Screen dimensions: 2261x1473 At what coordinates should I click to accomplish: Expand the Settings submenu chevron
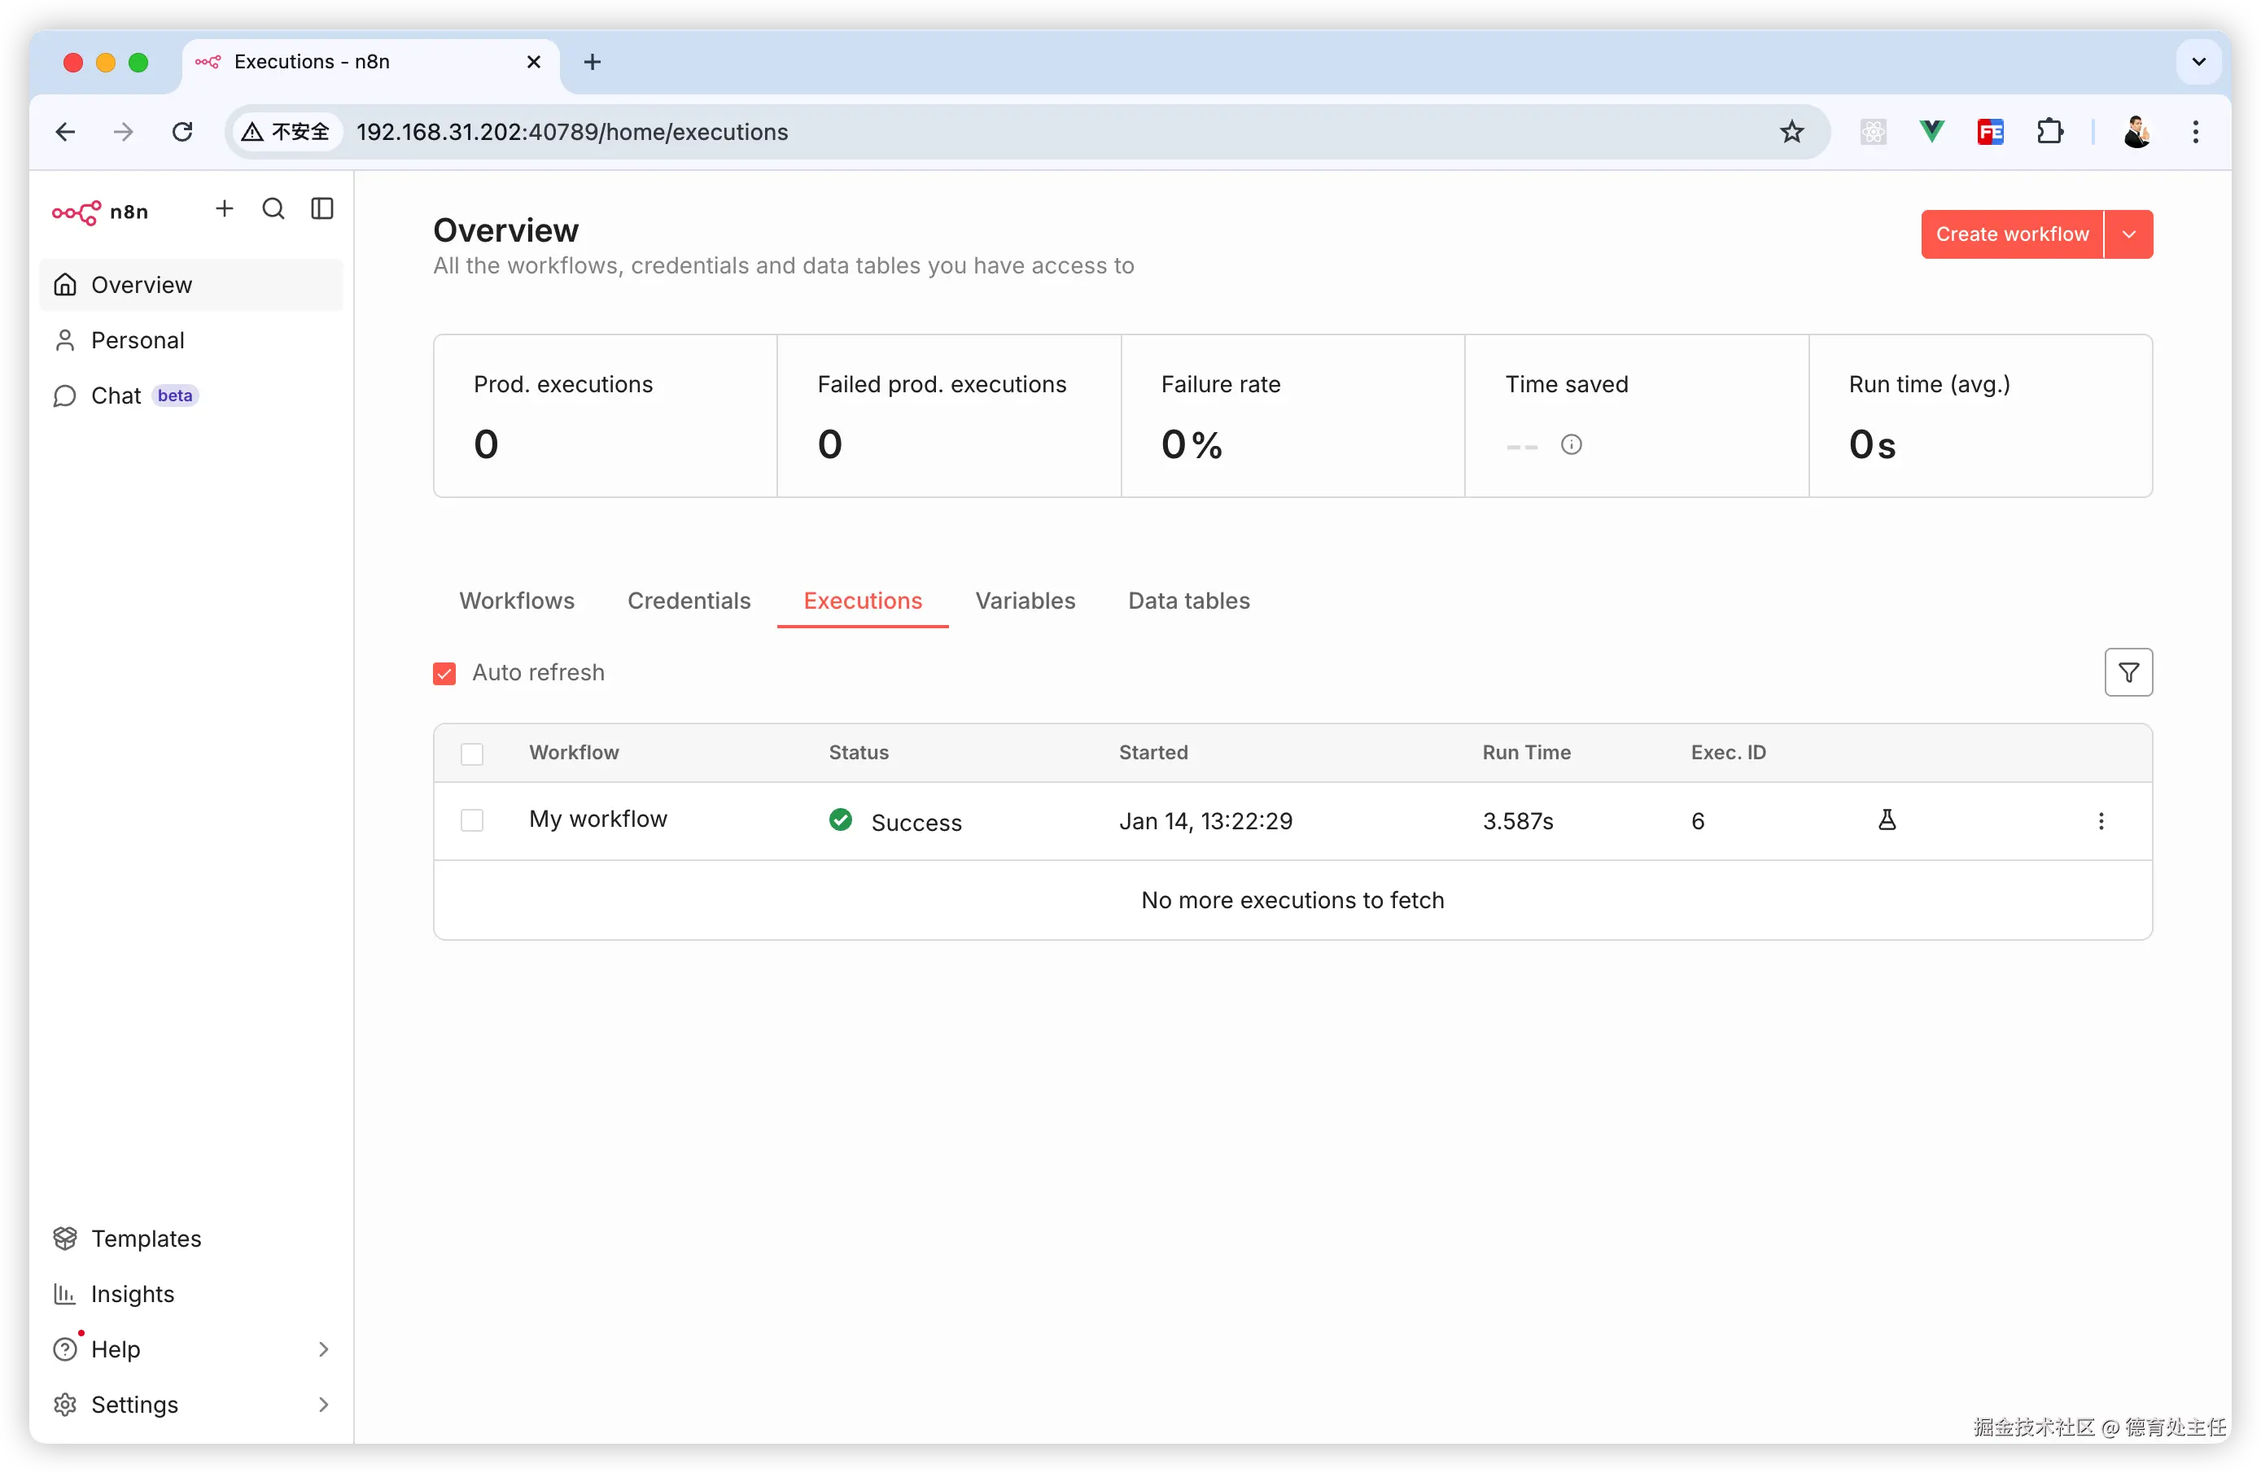click(323, 1404)
